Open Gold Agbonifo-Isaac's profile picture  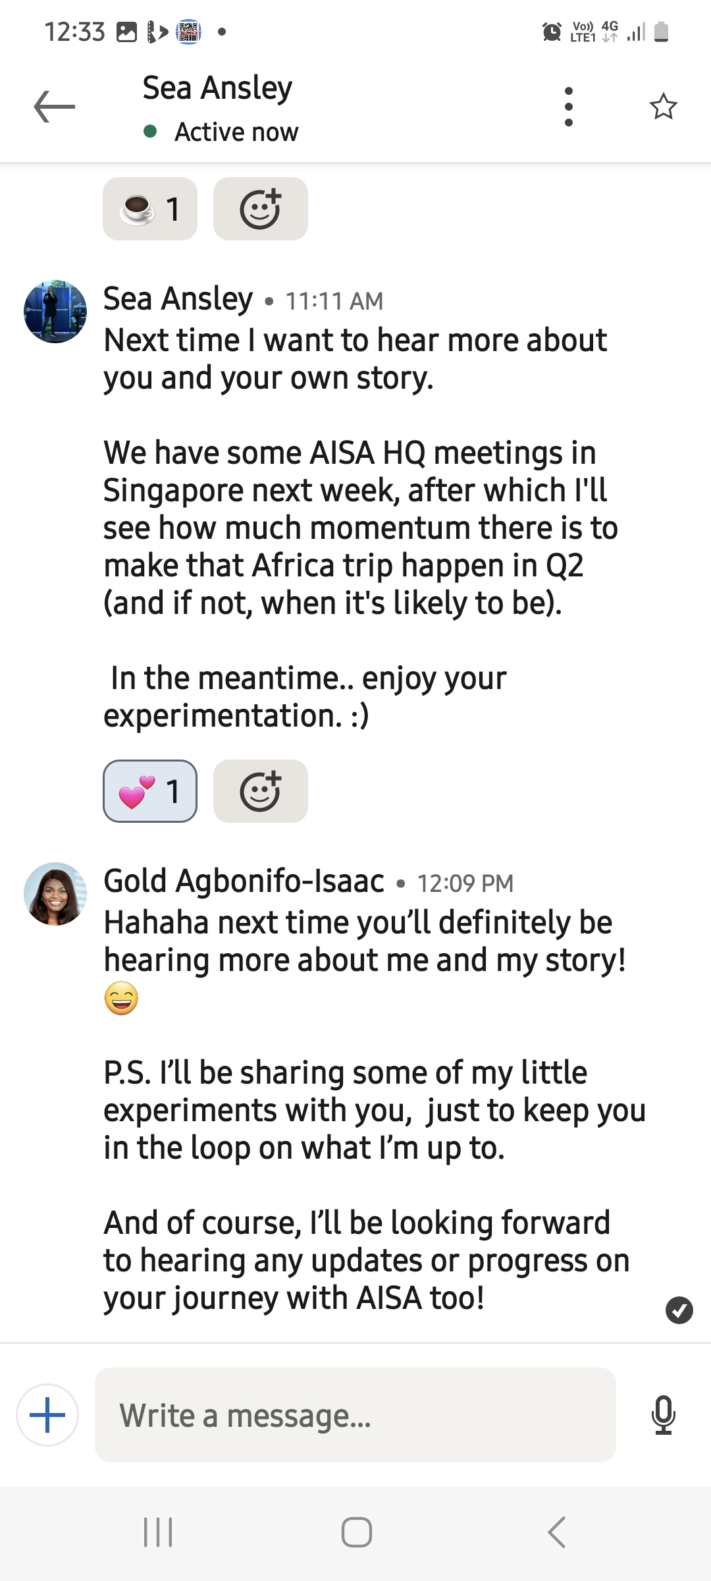pos(55,894)
